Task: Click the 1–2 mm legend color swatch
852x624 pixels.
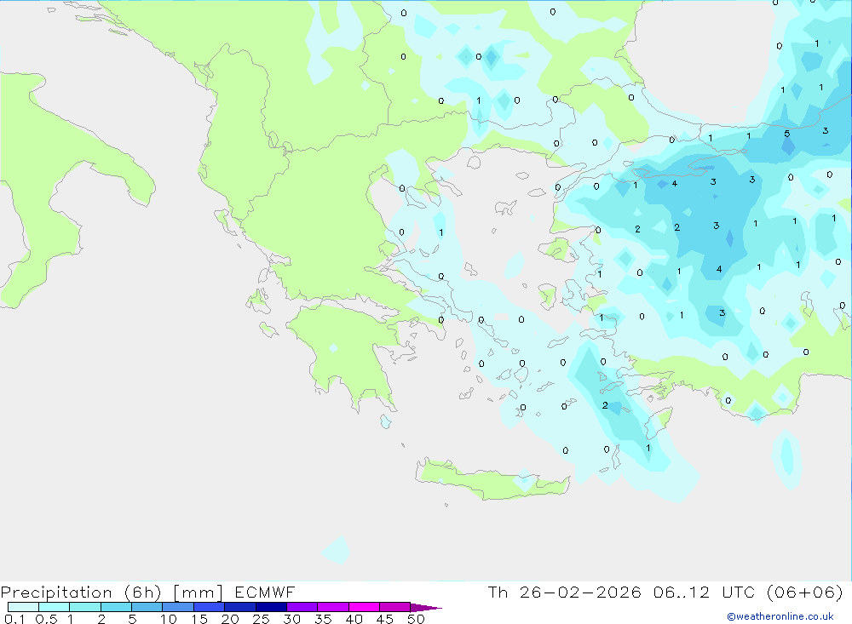Action: (x=85, y=607)
